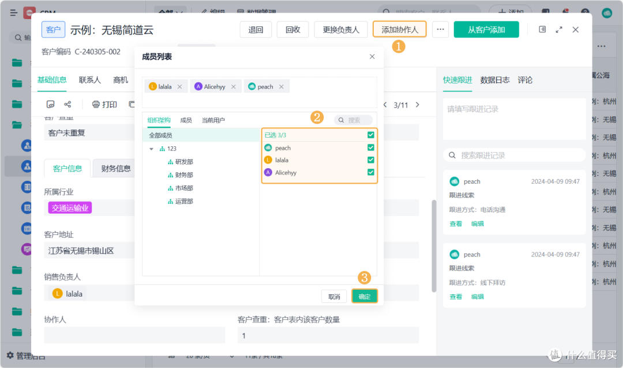The image size is (623, 368).
Task: Toggle the select-all 已选 3/3 checkbox
Action: [371, 135]
